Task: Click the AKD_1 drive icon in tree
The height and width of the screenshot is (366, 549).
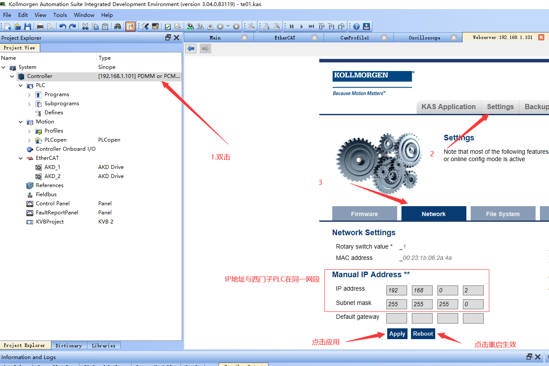Action: pyautogui.click(x=39, y=167)
